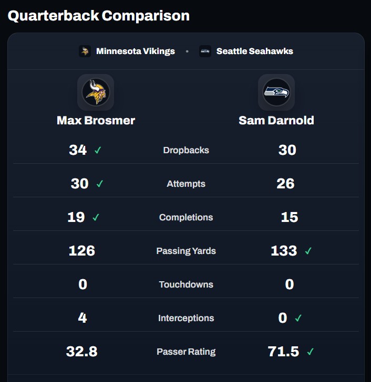
Task: Click the checkmark beside Brosmer's 30 attempts
Action: tap(100, 184)
